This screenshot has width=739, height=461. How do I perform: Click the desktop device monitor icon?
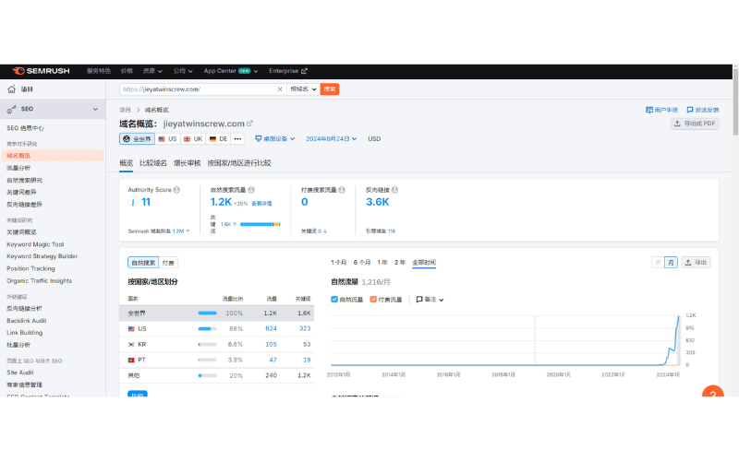click(259, 139)
